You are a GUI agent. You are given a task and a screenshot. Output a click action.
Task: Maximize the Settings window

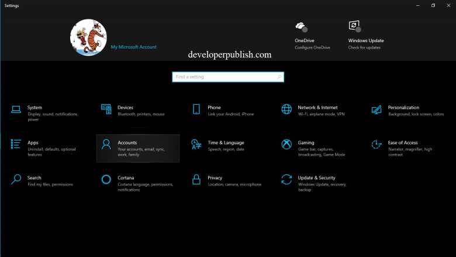coord(433,5)
